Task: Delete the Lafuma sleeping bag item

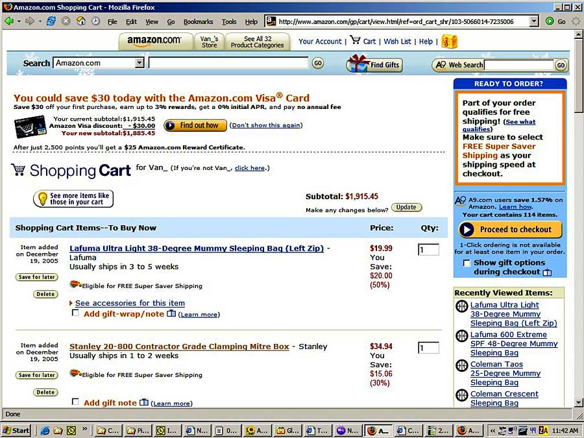Action: point(45,294)
